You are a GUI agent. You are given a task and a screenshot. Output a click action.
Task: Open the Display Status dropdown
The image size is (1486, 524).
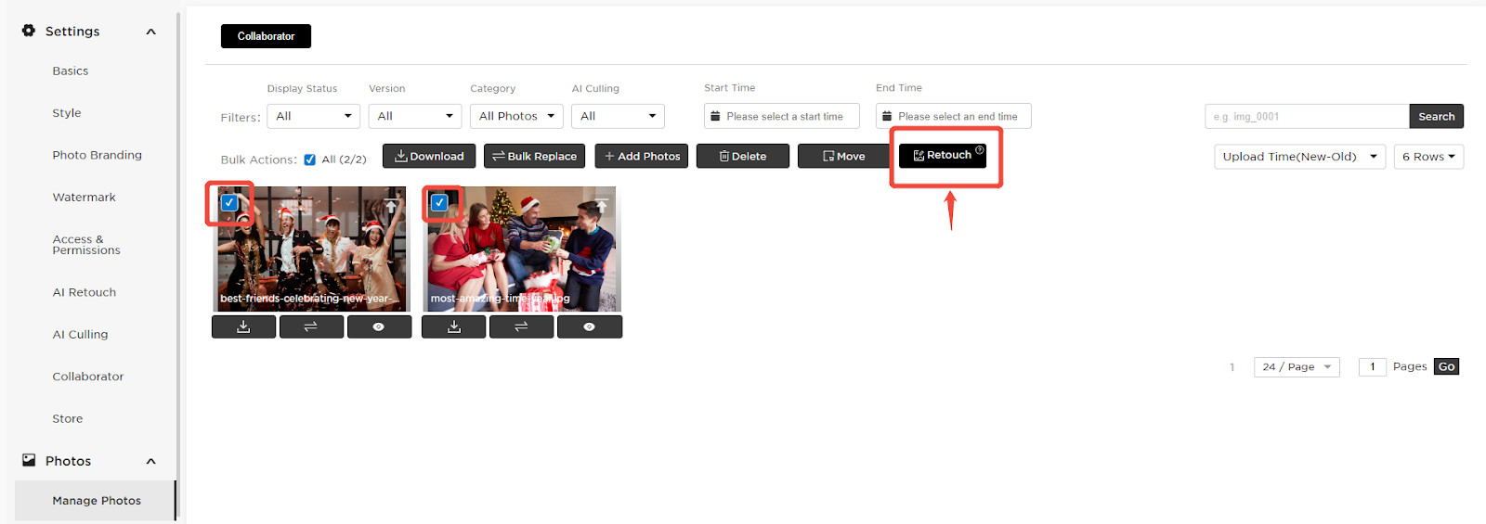314,116
